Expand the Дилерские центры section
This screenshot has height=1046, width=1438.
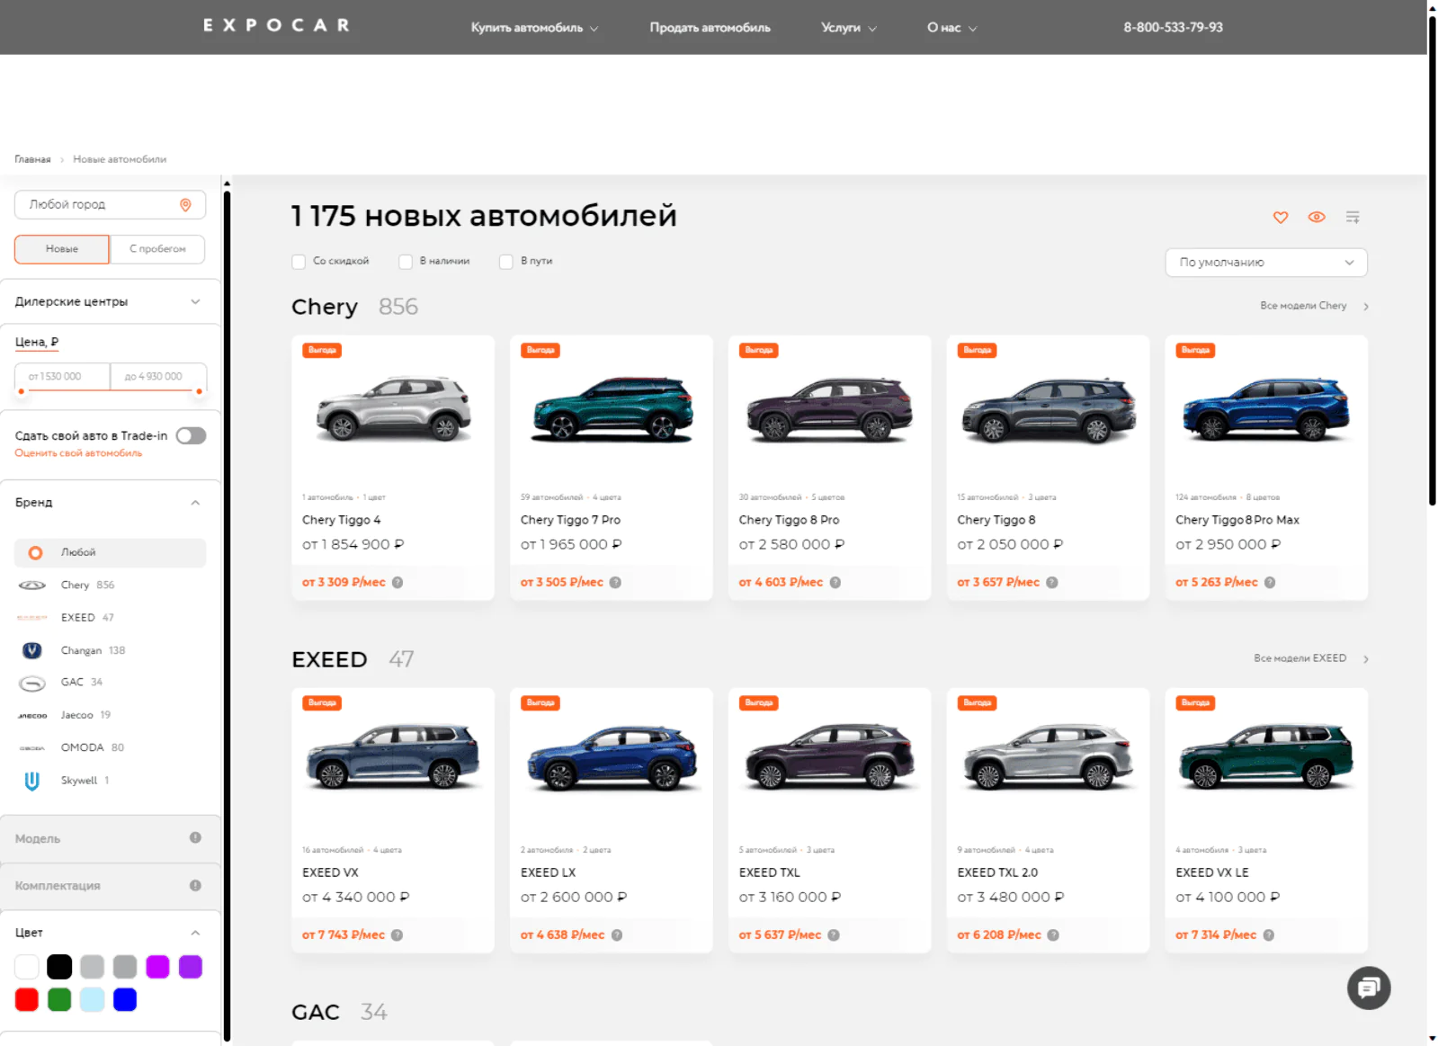pos(110,302)
